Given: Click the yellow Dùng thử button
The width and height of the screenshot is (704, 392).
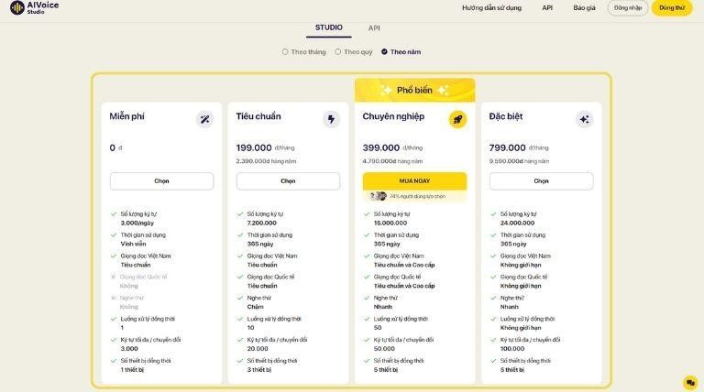Looking at the screenshot, I should click(672, 7).
